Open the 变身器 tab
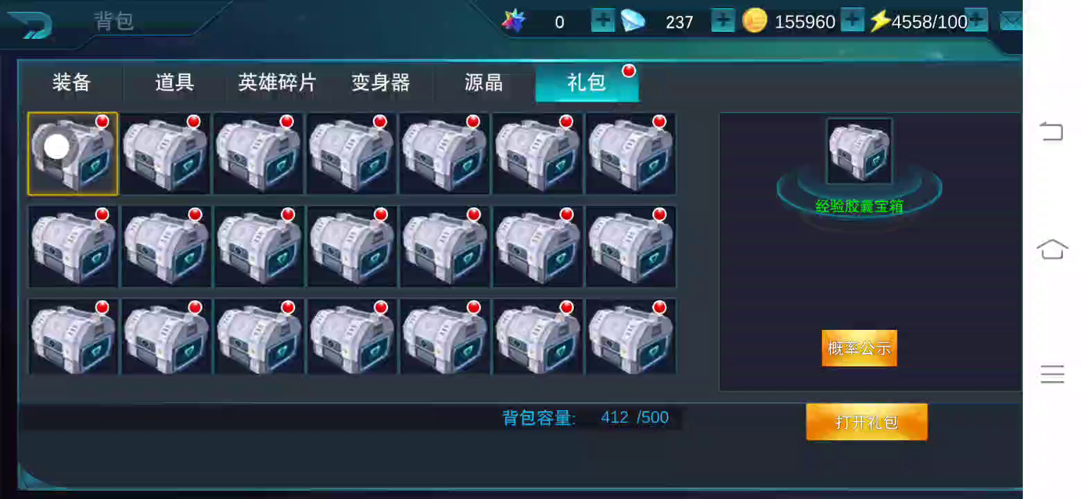1081x499 pixels. 380,82
